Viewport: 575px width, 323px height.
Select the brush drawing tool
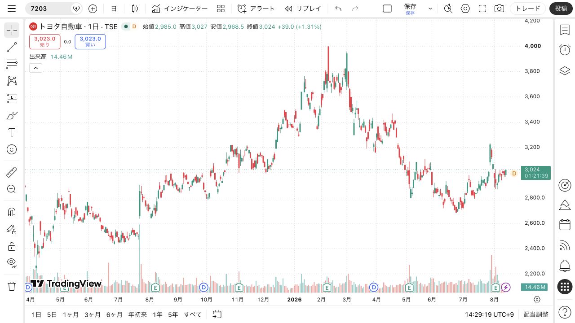coord(12,115)
